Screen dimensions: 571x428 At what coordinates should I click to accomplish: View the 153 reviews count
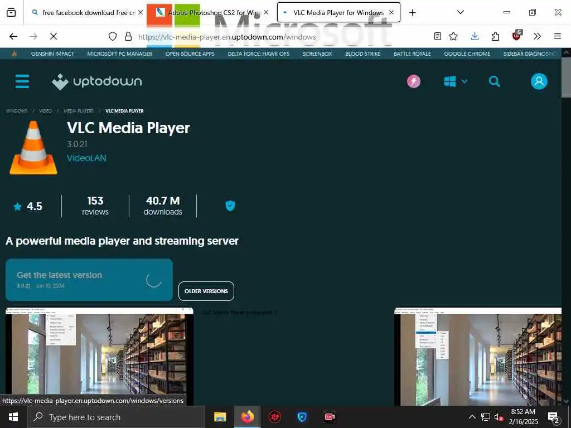point(95,206)
